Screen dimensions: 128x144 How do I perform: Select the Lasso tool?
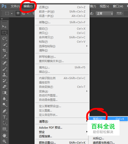pyautogui.click(x=4, y=39)
